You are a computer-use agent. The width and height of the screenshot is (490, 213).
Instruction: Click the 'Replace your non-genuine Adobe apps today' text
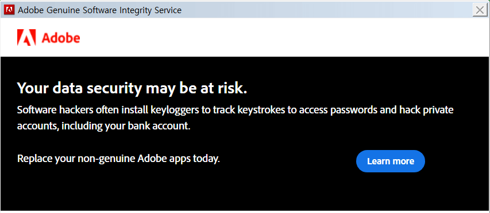tap(119, 159)
